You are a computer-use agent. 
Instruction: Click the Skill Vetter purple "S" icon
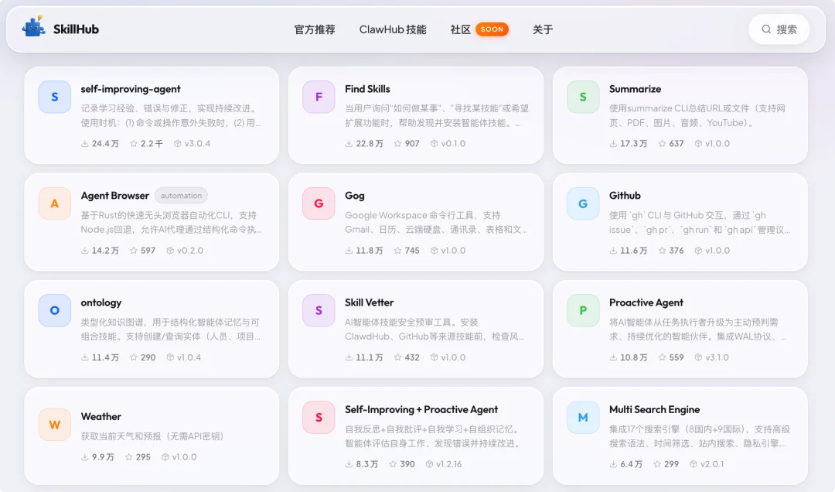click(x=319, y=310)
